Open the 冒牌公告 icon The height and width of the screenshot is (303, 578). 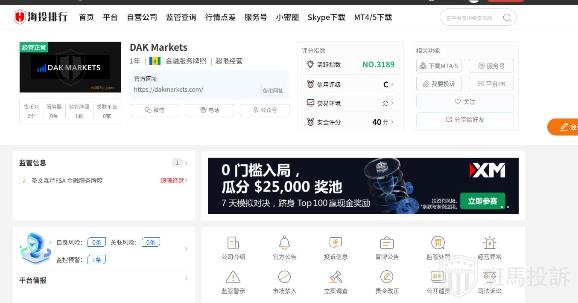387,242
